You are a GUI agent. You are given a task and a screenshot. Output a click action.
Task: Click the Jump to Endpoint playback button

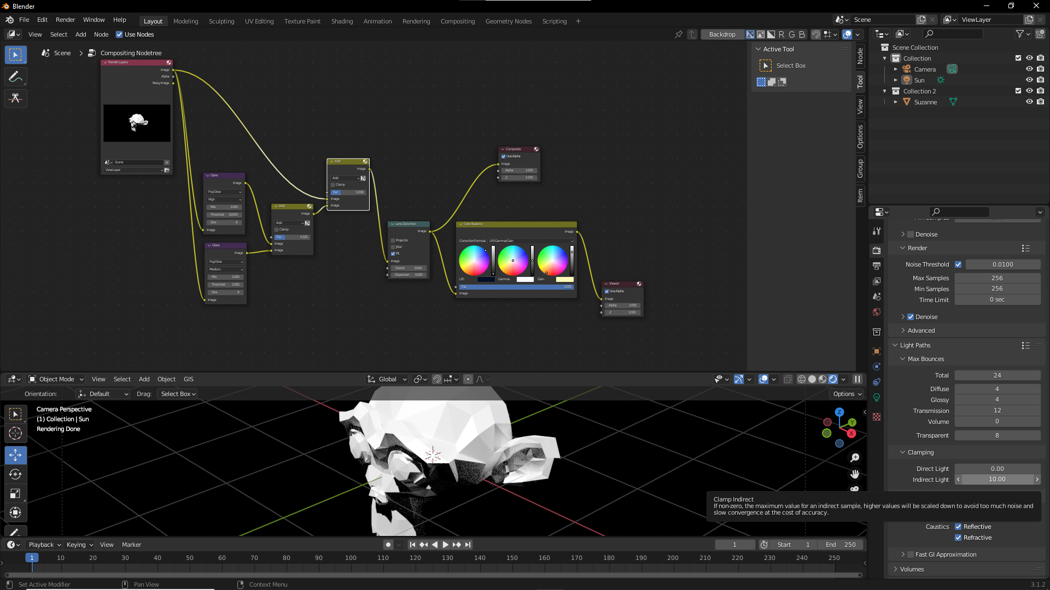(468, 545)
